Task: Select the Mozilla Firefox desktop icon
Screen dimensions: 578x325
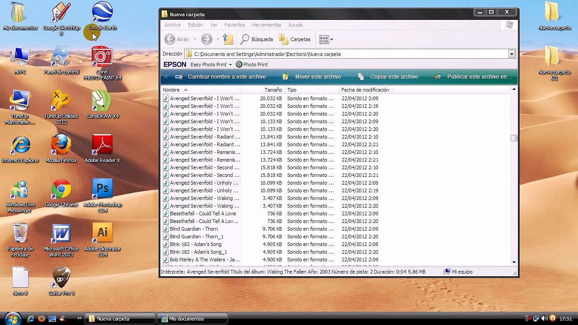Action: point(61,149)
